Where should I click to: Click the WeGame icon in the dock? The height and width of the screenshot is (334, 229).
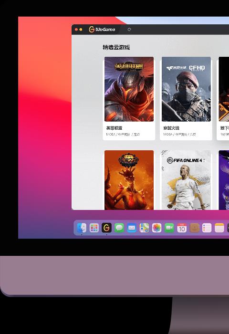point(106,228)
